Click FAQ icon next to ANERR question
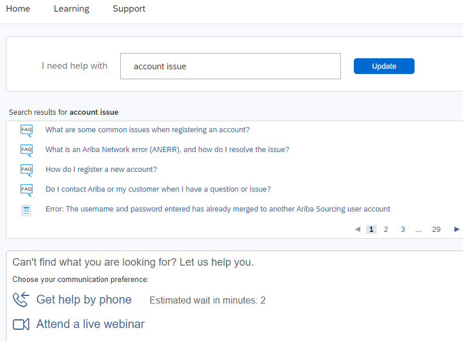The image size is (463, 342). click(26, 150)
